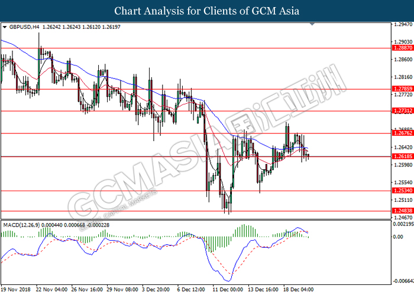Click the 18 Dec 04:00 time label

click(299, 290)
